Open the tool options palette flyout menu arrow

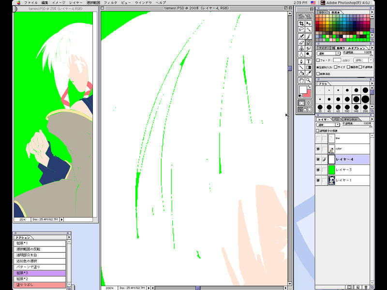372,47
